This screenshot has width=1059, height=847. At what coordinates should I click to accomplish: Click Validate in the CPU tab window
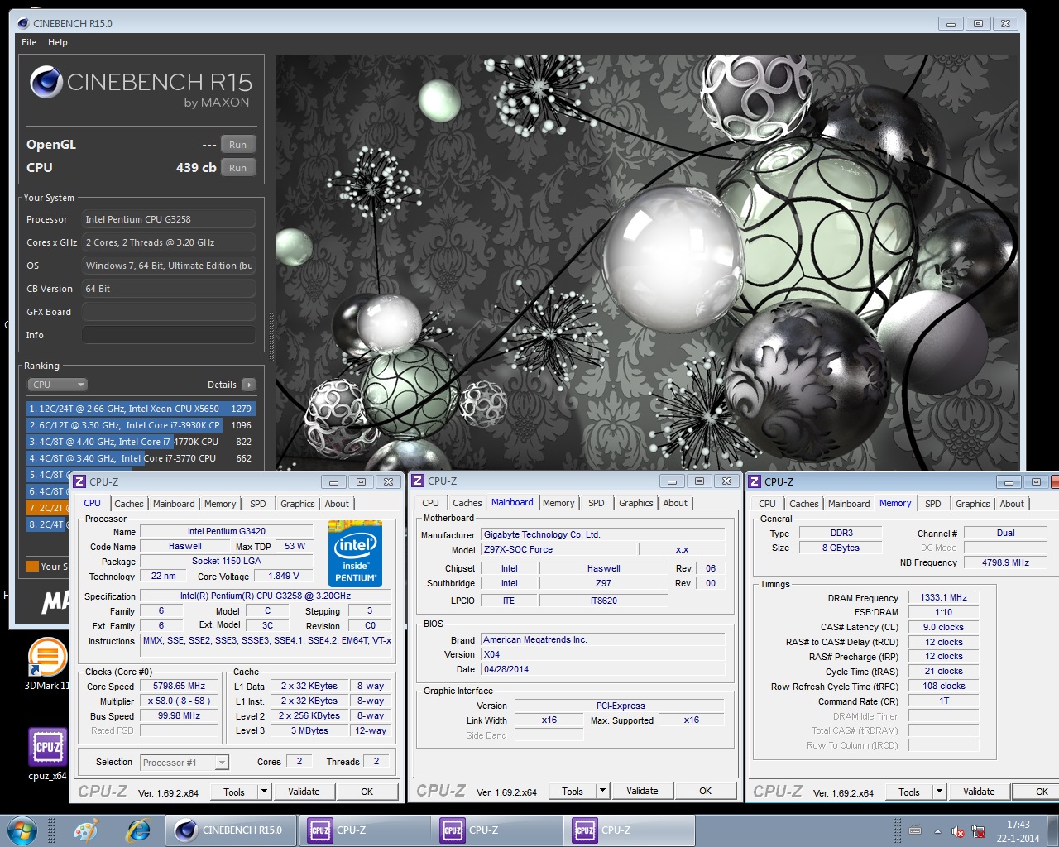304,792
